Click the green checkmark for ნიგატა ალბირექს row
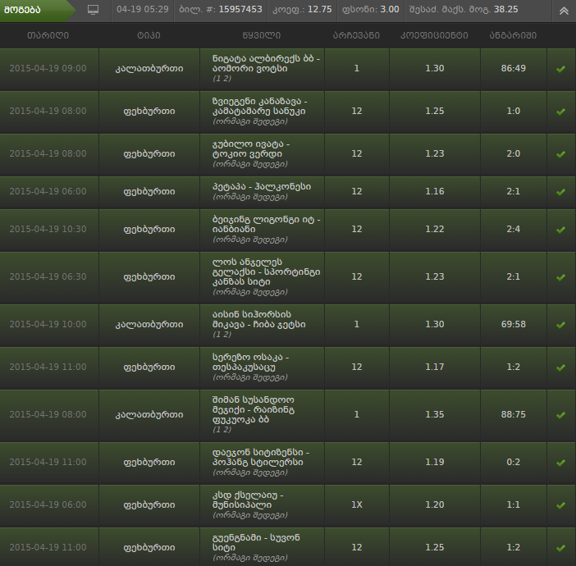This screenshot has width=576, height=566. click(560, 69)
